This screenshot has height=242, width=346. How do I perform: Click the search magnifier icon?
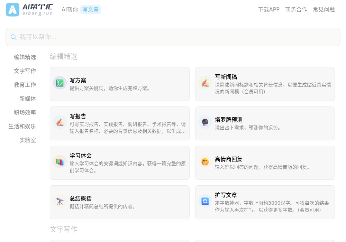[x=14, y=37]
